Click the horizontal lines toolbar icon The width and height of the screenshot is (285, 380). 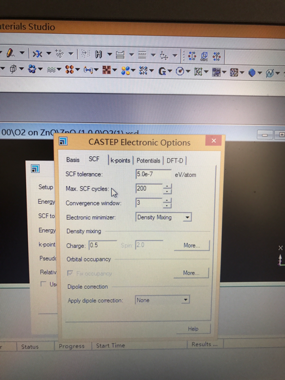(142, 55)
